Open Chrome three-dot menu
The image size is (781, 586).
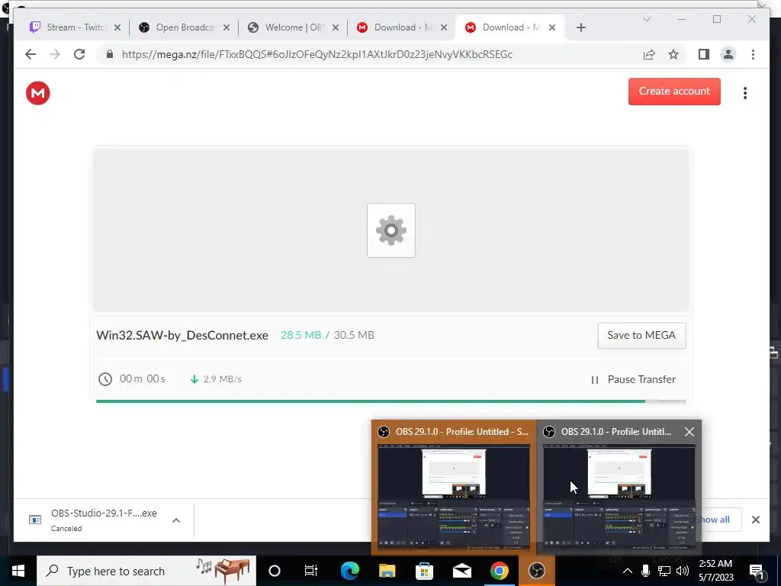click(x=753, y=54)
